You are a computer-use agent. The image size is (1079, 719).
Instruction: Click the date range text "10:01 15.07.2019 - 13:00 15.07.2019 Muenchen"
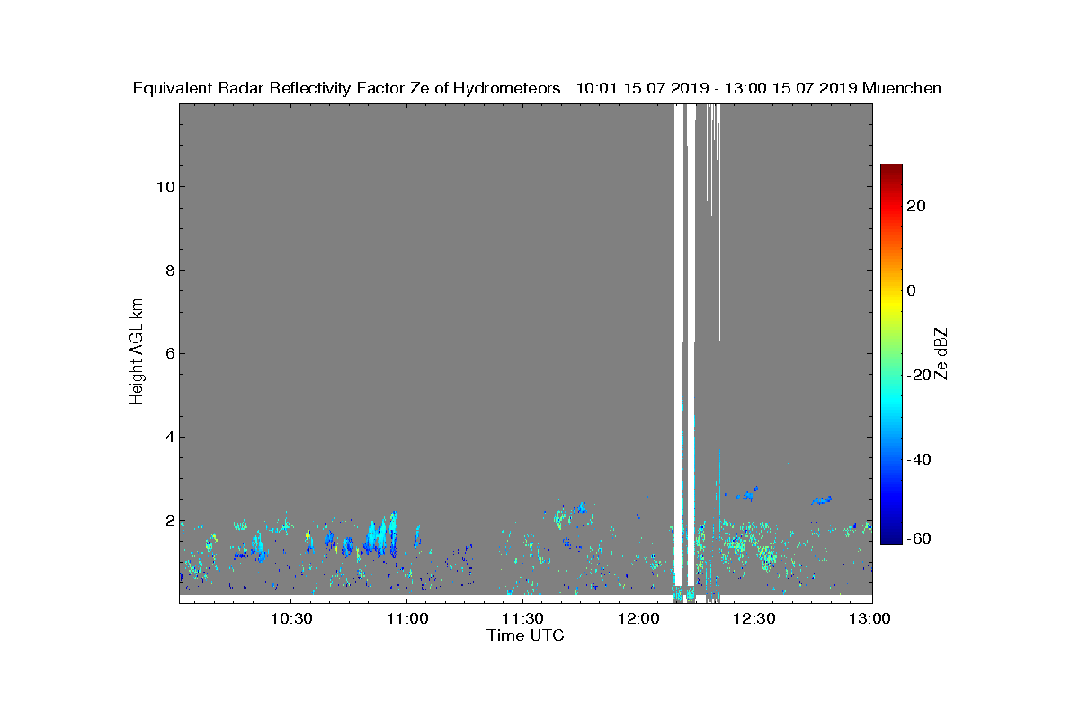point(759,88)
